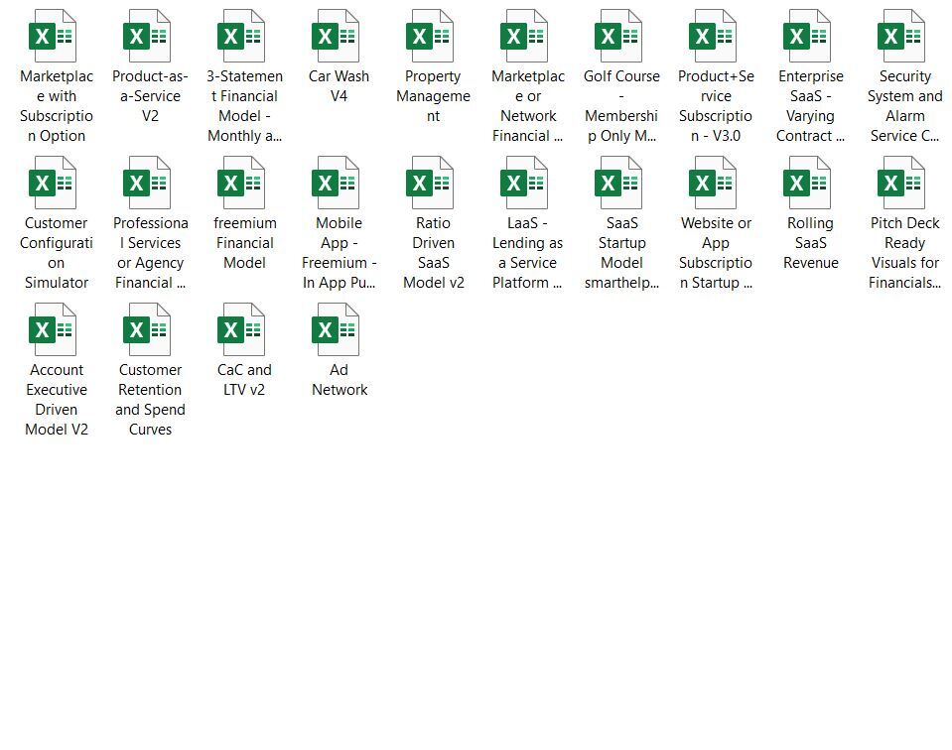The width and height of the screenshot is (952, 750).
Task: Click the LaaS Lending as a Service file
Action: coord(527,184)
